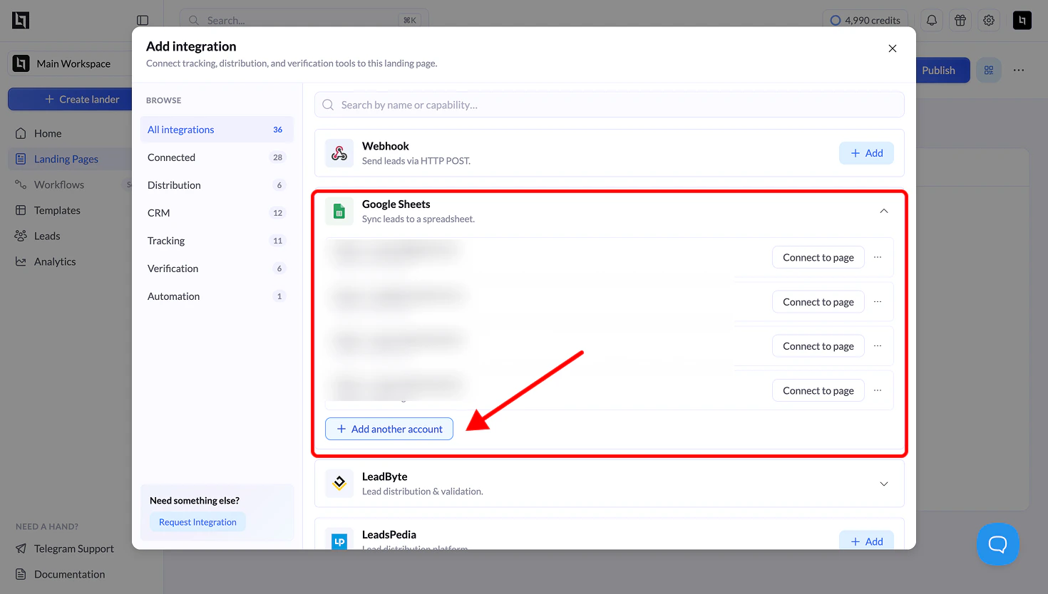Click the Webhook integration icon
The image size is (1048, 594).
(x=339, y=153)
